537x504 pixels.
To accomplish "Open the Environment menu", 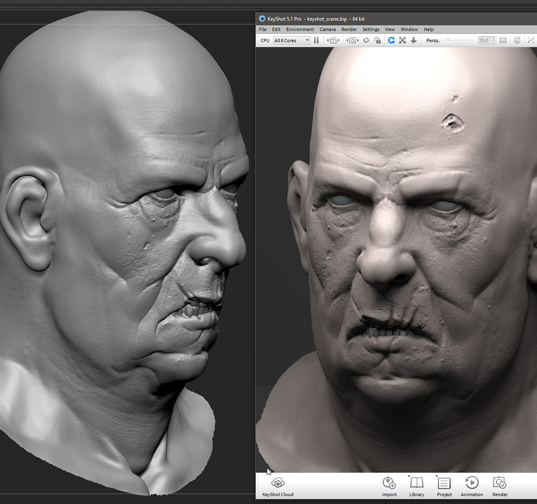I will [300, 30].
